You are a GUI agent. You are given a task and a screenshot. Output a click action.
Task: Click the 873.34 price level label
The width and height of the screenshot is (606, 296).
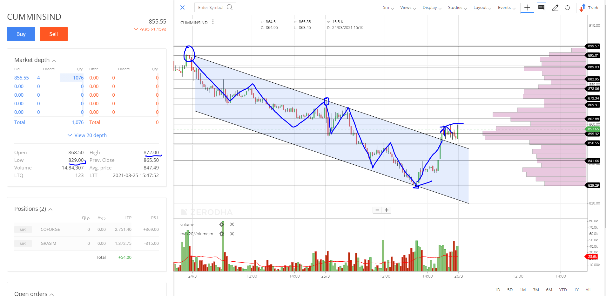pyautogui.click(x=593, y=98)
